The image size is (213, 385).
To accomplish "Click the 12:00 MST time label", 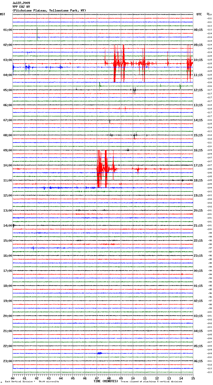I will (x=8, y=196).
